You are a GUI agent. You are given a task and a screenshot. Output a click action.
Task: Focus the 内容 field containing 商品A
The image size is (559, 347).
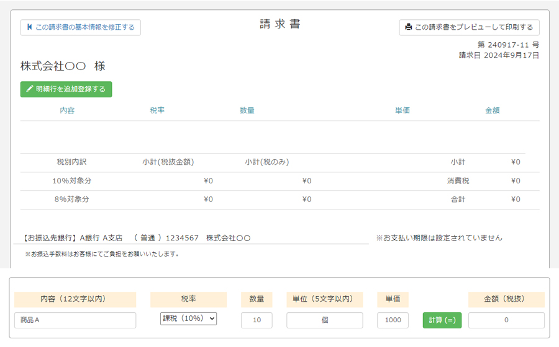point(75,320)
